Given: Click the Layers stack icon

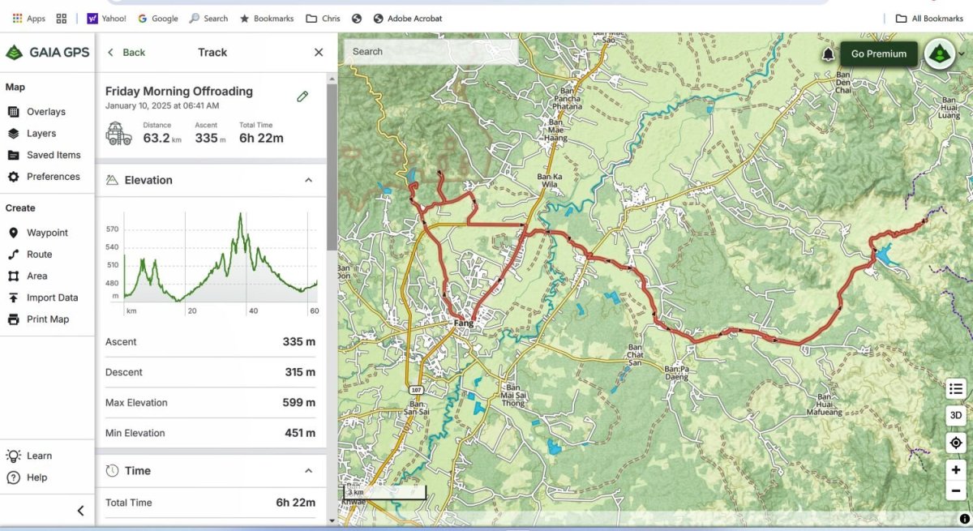Looking at the screenshot, I should pyautogui.click(x=13, y=134).
